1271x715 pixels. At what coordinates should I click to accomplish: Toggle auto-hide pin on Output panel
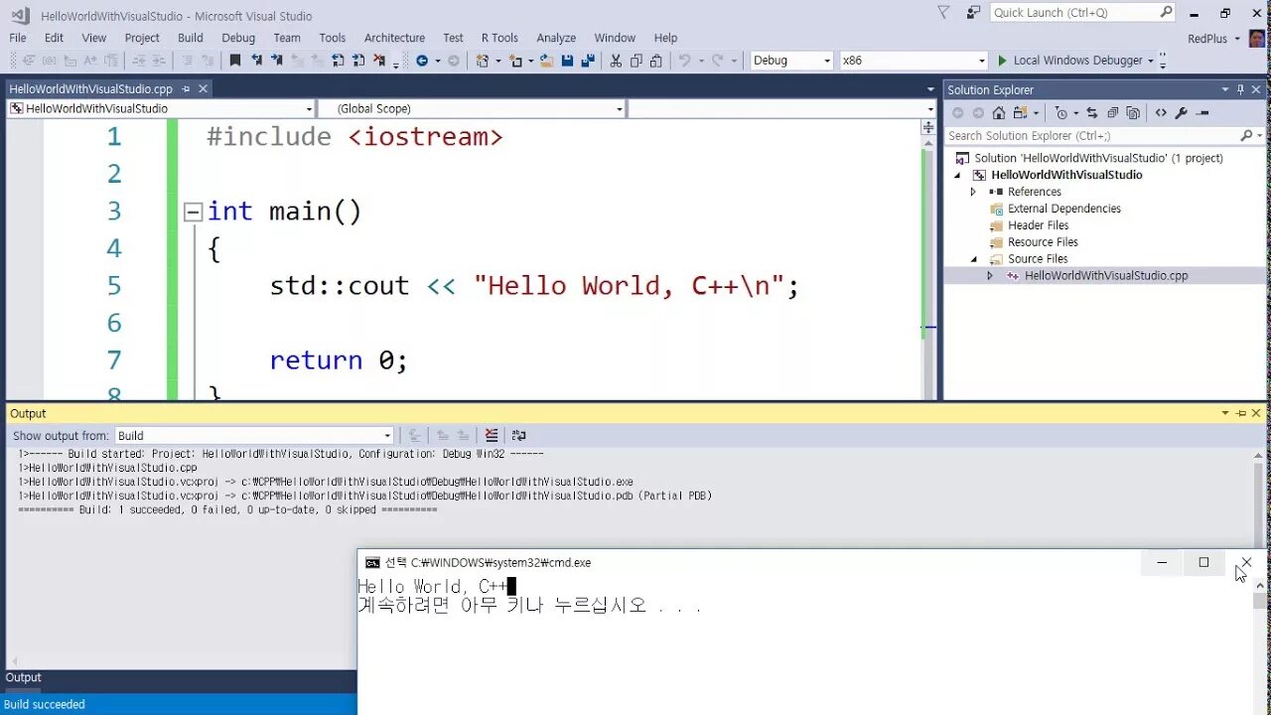click(x=1240, y=413)
